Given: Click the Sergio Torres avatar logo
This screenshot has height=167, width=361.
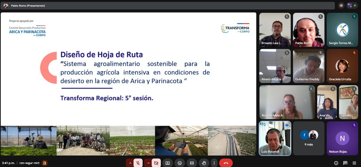Looking at the screenshot, I should [342, 30].
